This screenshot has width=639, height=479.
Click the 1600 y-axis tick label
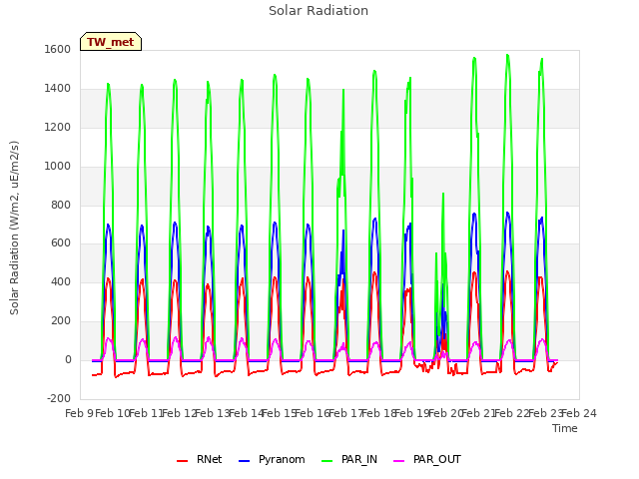(x=58, y=50)
